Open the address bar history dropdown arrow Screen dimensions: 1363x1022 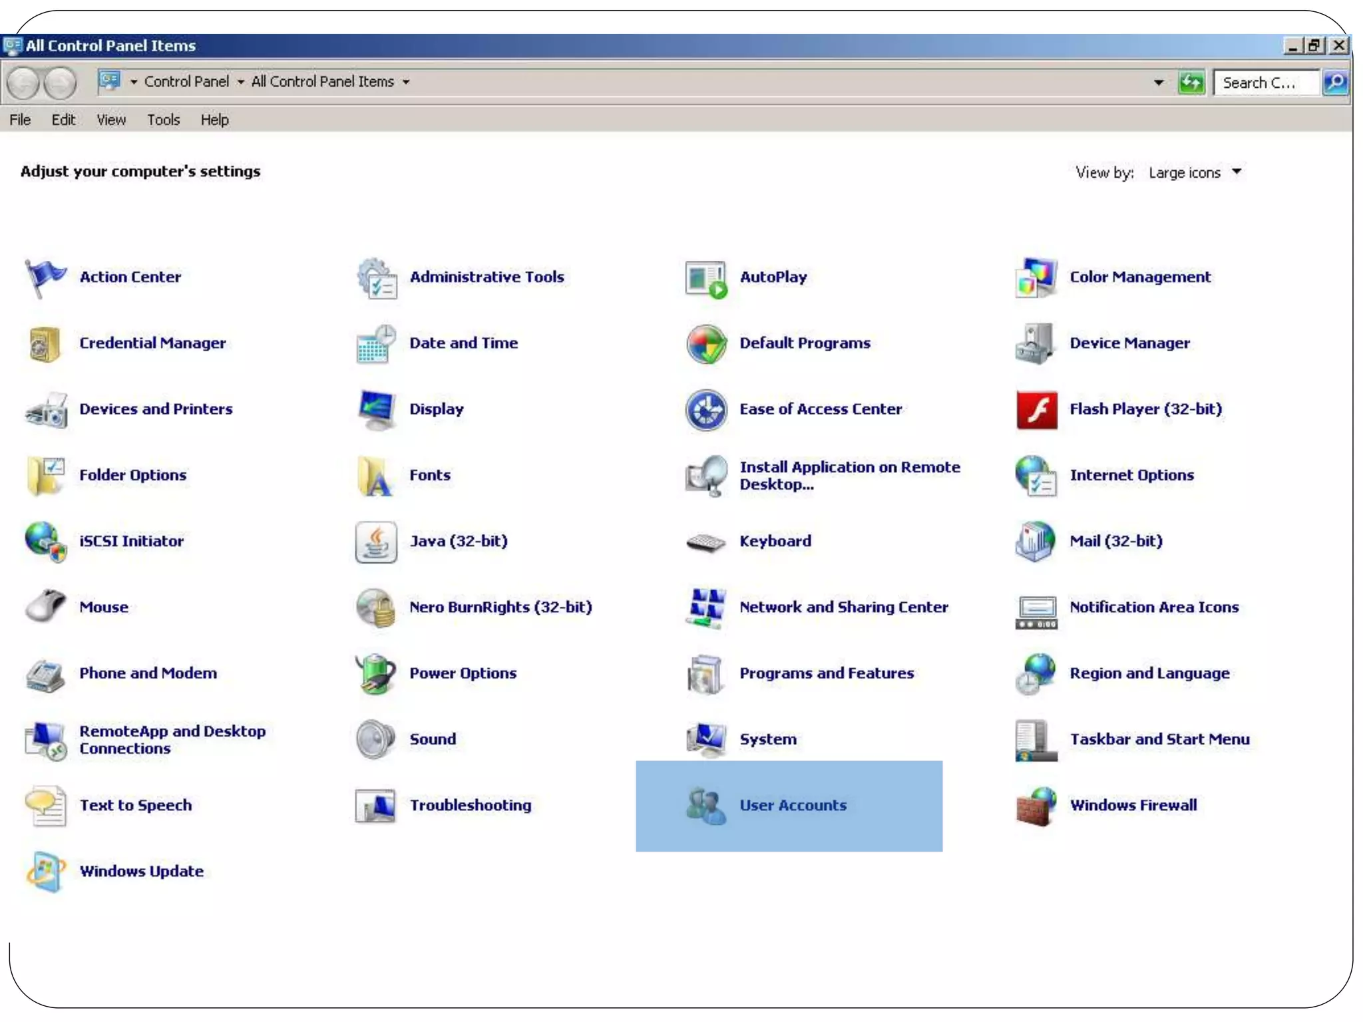click(1159, 83)
